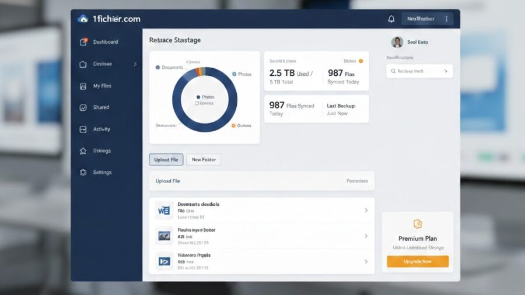This screenshot has height=295, width=525.
Task: Click the 1fichier cloud logo icon
Action: click(83, 19)
